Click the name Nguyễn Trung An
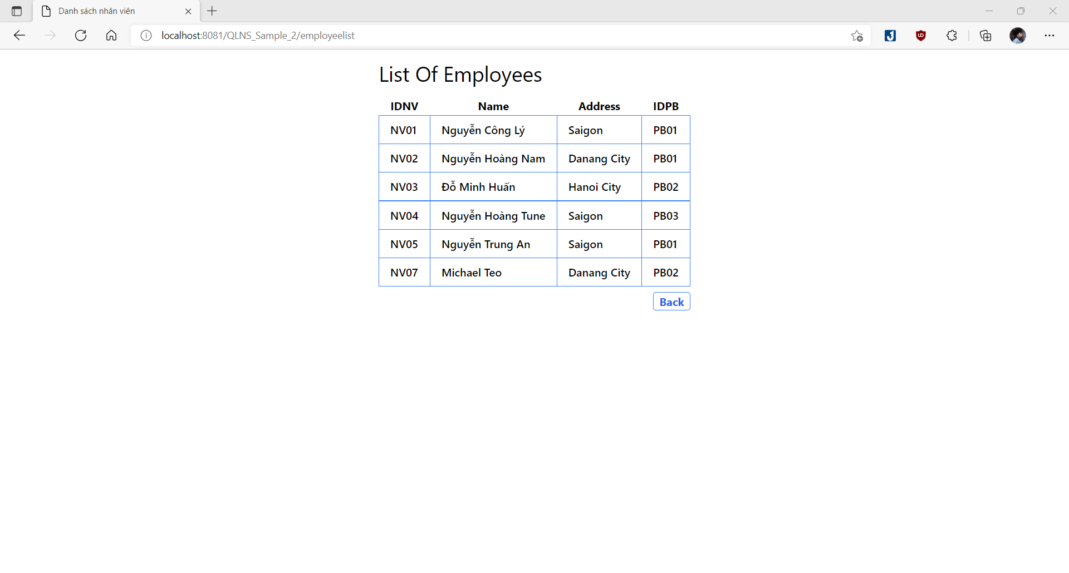Image resolution: width=1069 pixels, height=573 pixels. click(486, 244)
